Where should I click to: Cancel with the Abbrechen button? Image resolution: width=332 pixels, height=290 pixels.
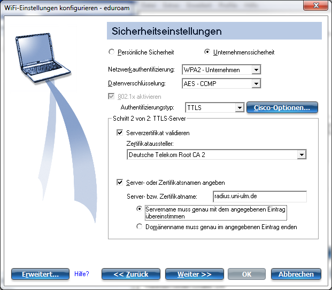point(296,274)
